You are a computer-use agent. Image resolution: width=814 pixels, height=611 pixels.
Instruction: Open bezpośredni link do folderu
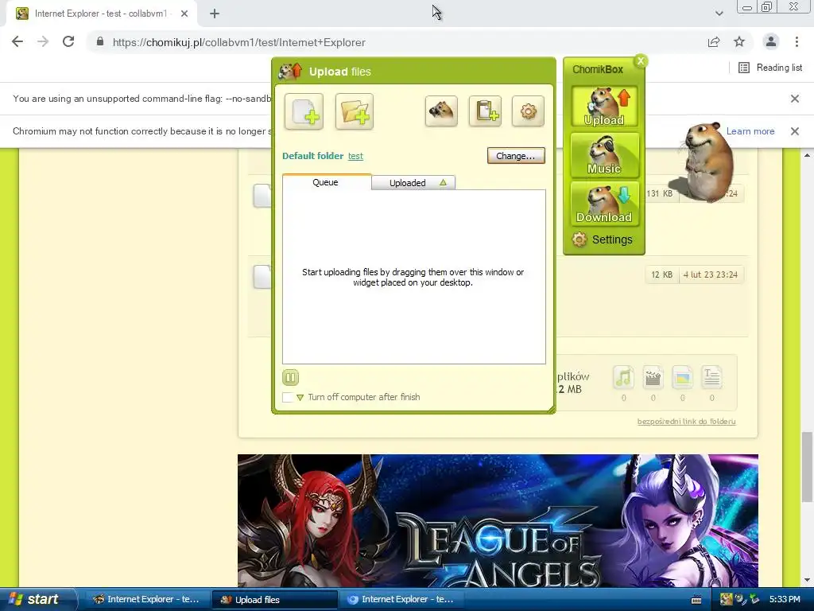tap(686, 422)
